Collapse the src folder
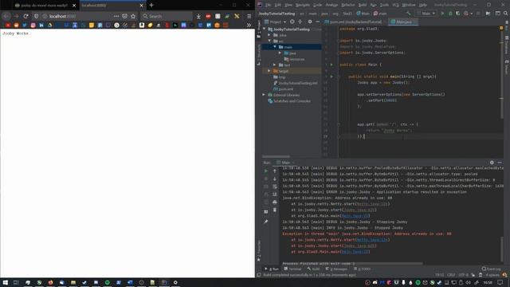Screen dimensions: 510x287 coord(269,41)
